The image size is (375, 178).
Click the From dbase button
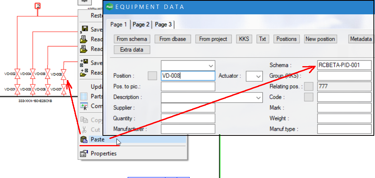coord(173,39)
